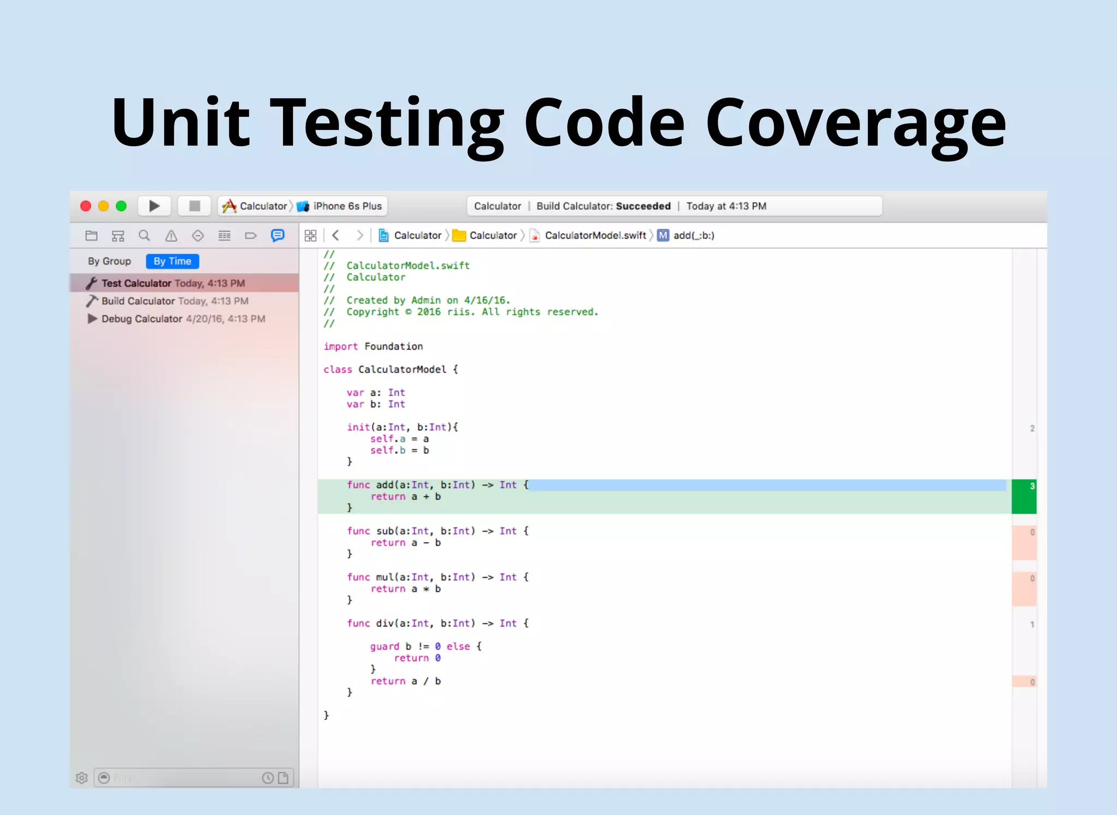Open the Calculator scheme selector
The height and width of the screenshot is (815, 1117).
click(262, 206)
